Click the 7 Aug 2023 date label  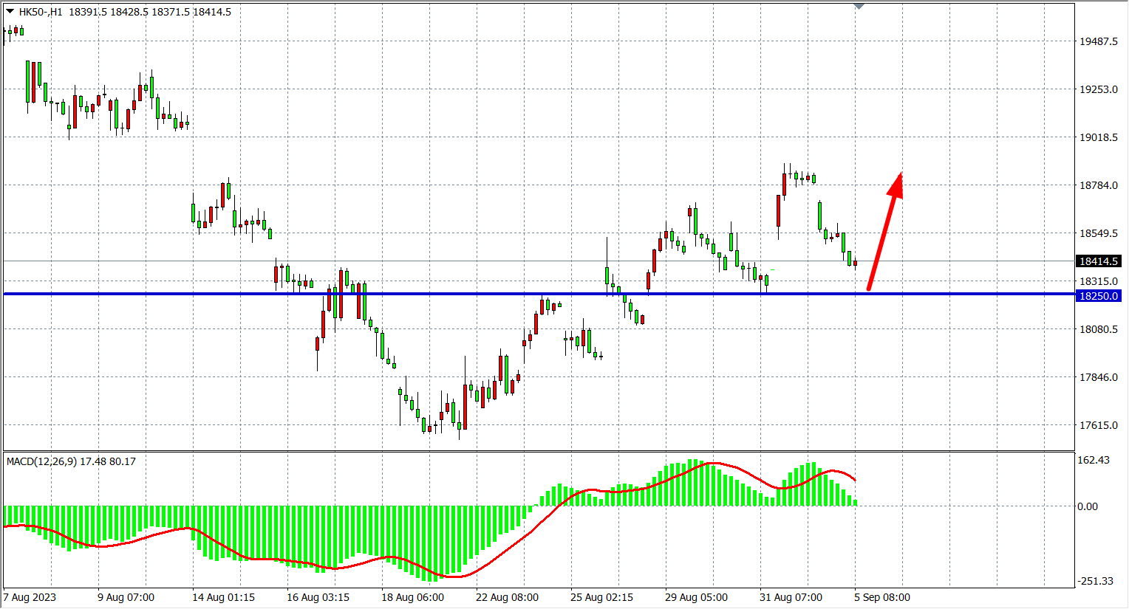(x=30, y=597)
